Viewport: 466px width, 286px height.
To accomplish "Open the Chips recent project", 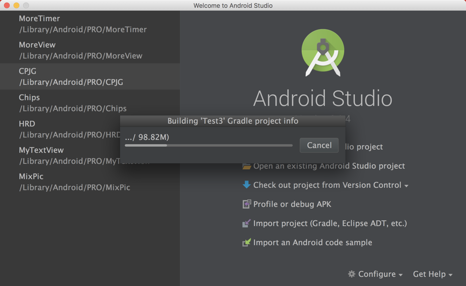I will pos(90,103).
